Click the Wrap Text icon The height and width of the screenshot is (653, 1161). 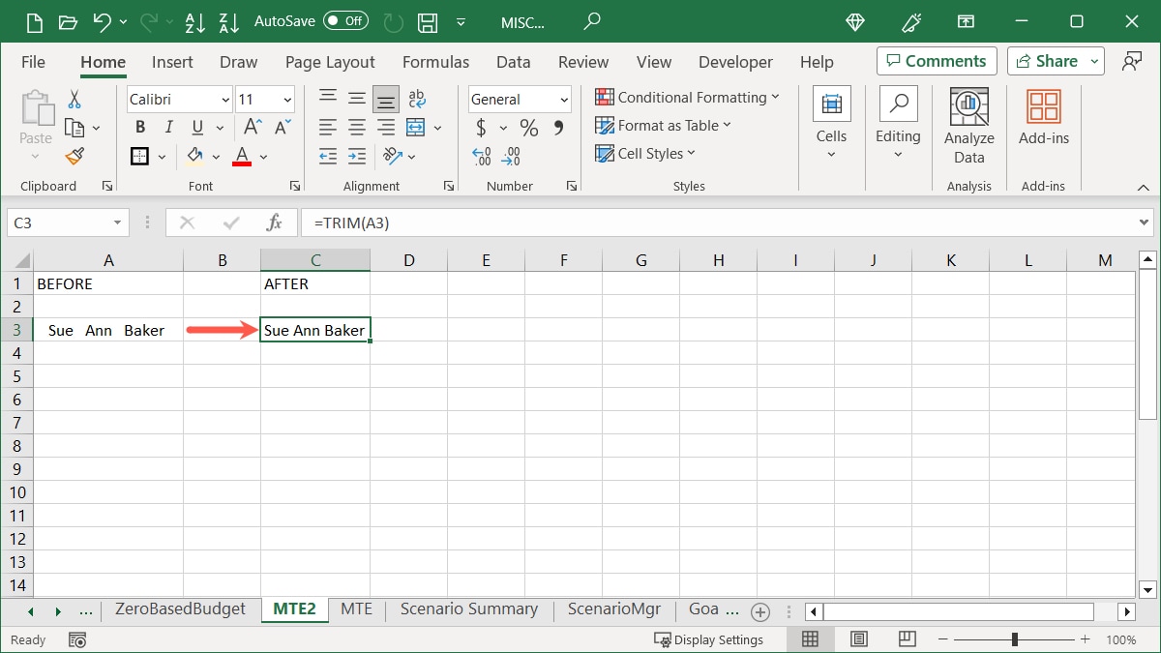pos(416,98)
